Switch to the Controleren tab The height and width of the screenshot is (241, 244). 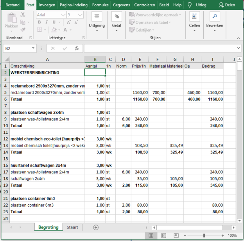pos(145,5)
